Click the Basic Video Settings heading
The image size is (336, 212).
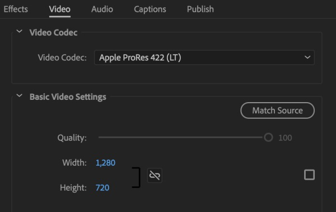pyautogui.click(x=68, y=97)
